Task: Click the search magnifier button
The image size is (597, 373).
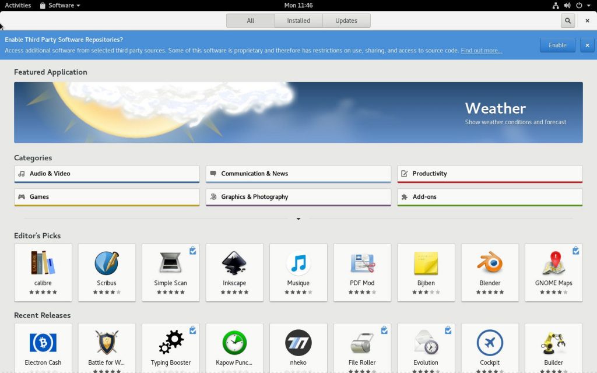Action: 567,20
